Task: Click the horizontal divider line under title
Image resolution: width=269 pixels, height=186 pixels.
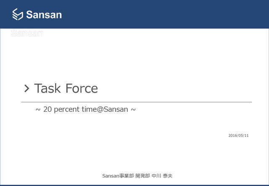Action: [x=136, y=102]
